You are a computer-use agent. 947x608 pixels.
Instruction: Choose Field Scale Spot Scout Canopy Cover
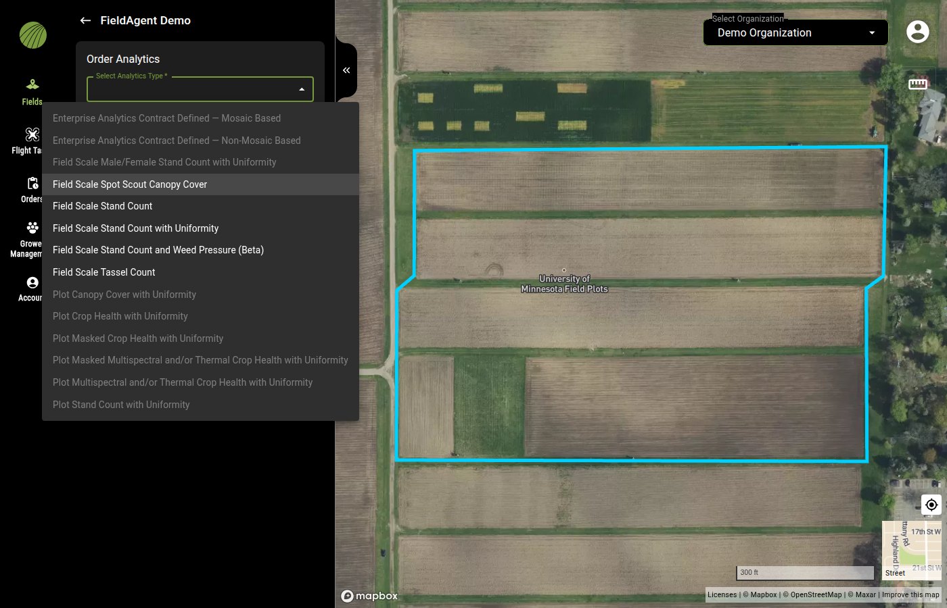click(200, 184)
